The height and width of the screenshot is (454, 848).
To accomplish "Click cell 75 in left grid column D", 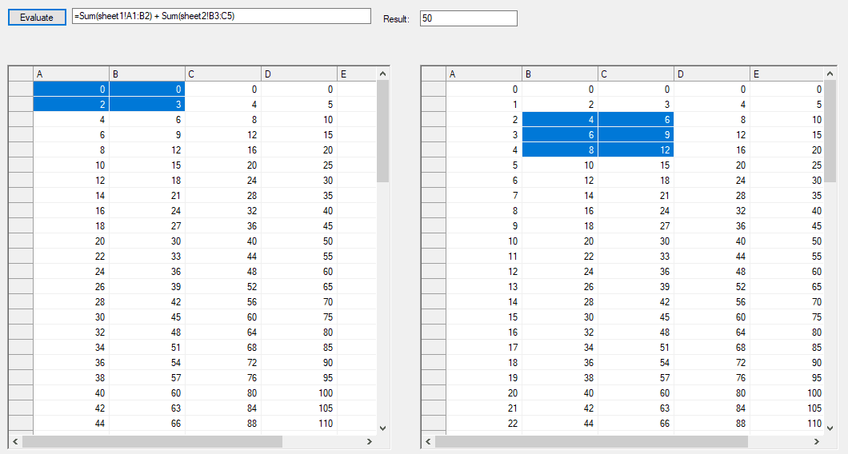I will (x=299, y=317).
